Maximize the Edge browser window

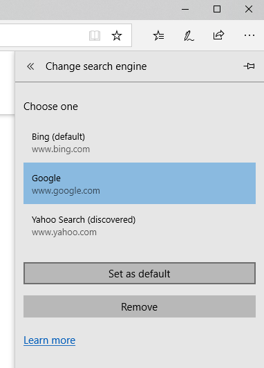click(217, 10)
